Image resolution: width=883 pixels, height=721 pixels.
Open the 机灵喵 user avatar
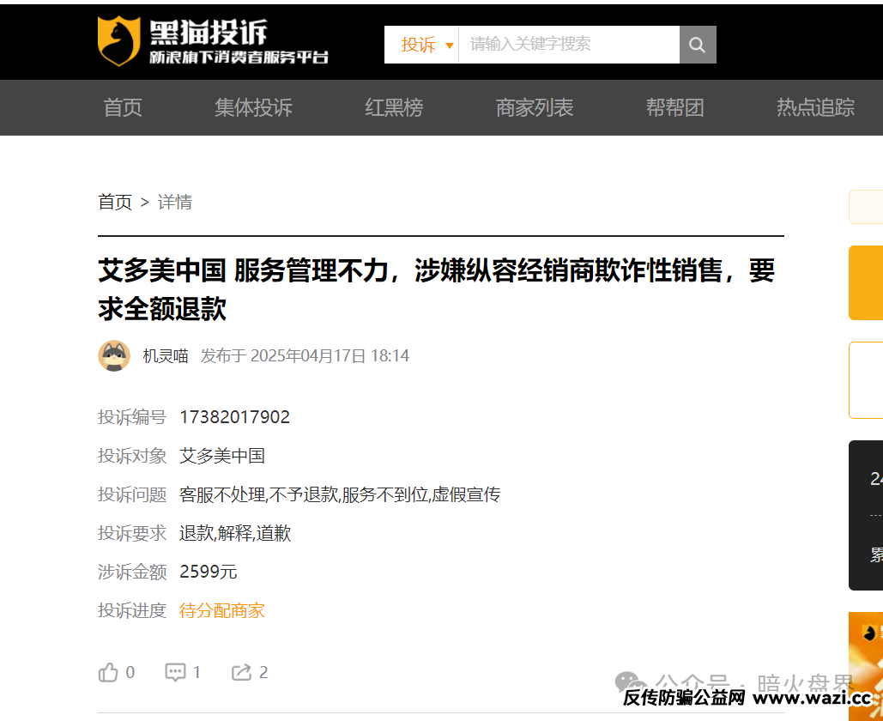pyautogui.click(x=114, y=355)
